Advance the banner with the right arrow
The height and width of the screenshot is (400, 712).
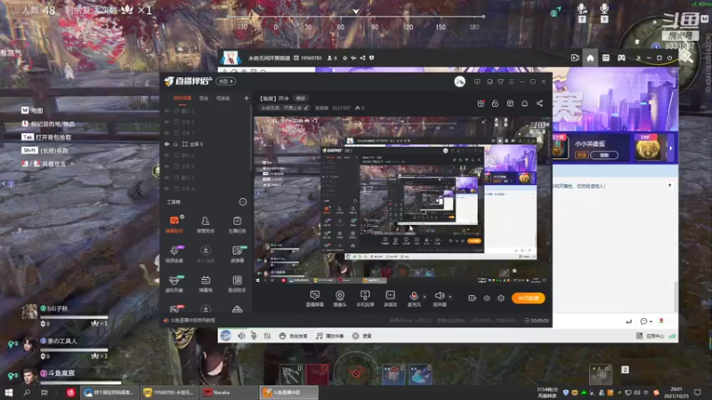(671, 148)
